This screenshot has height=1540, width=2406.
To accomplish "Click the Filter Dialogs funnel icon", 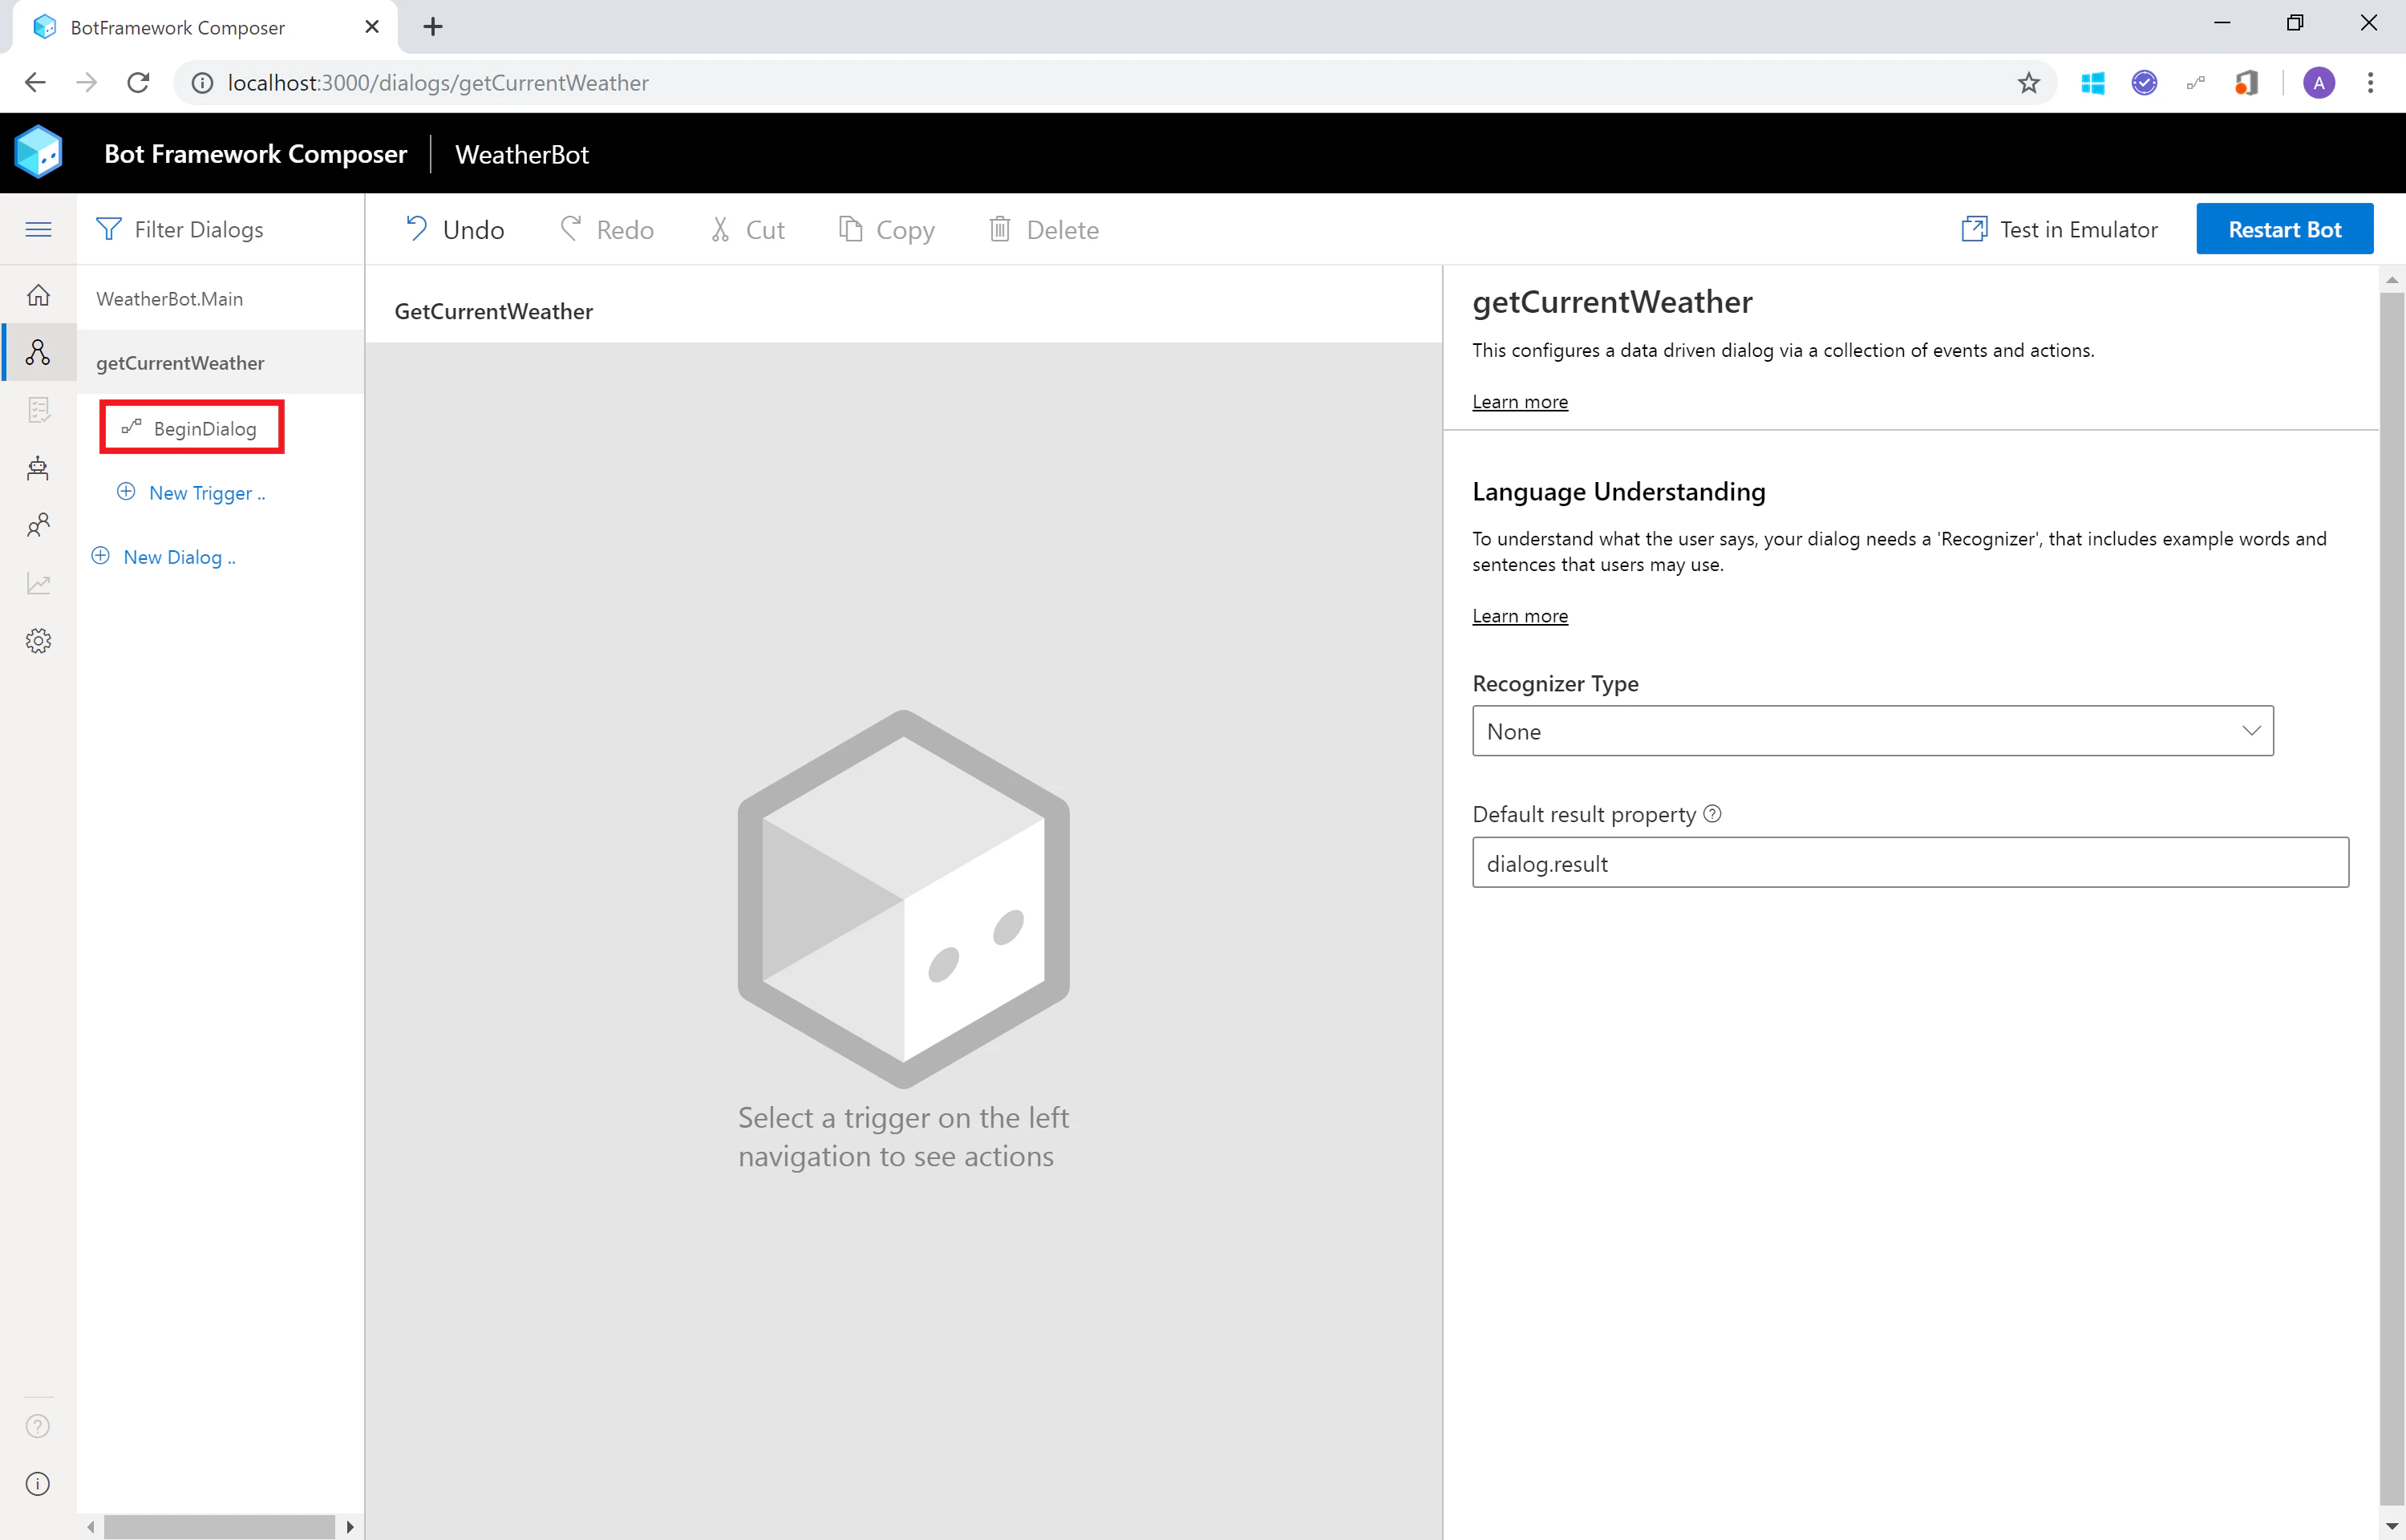I will [x=108, y=229].
